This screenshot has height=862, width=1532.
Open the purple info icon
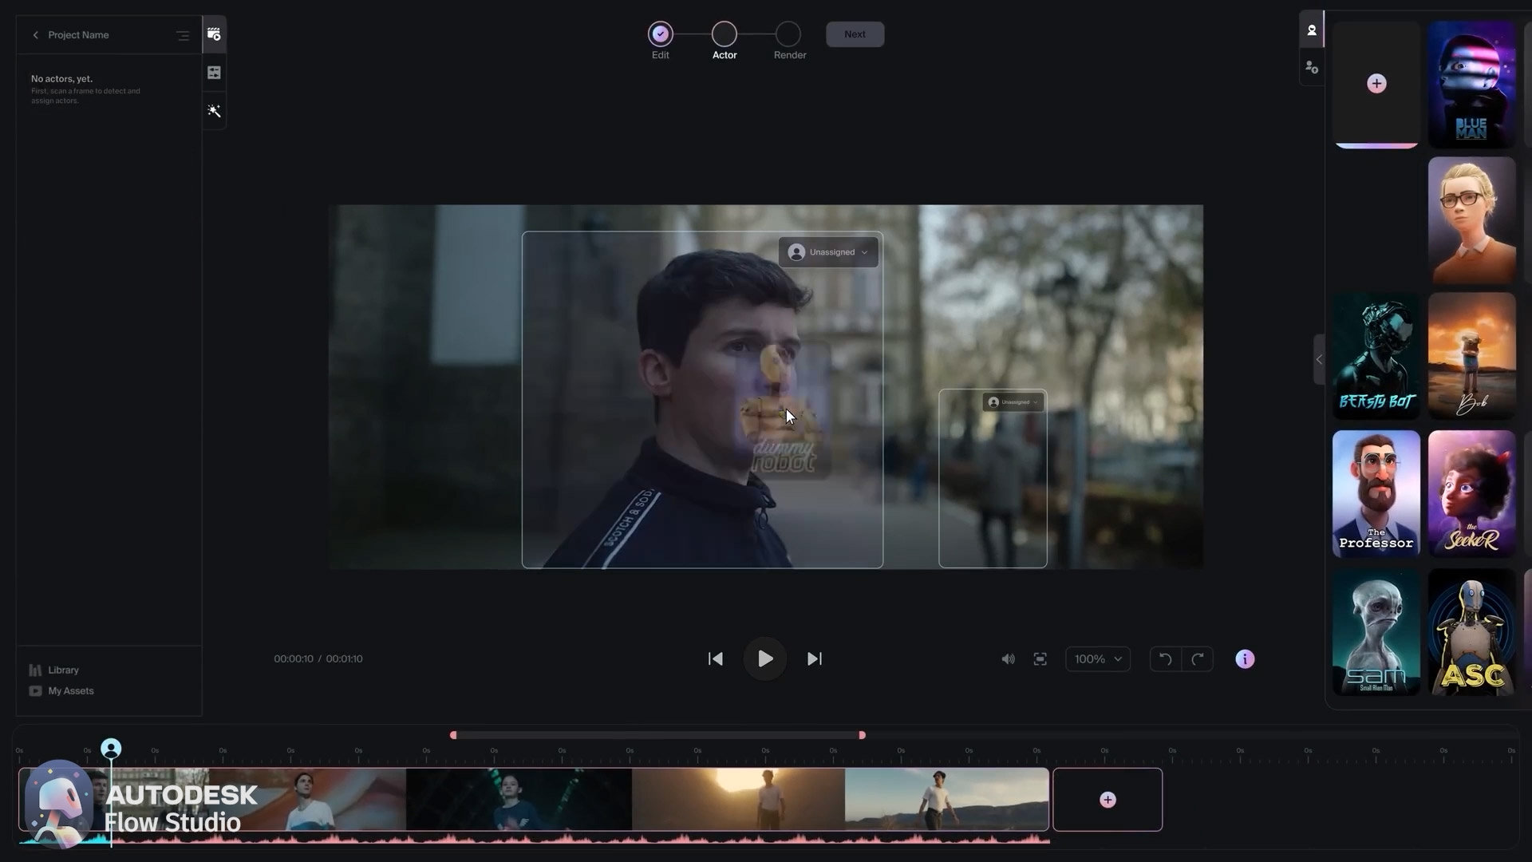1245,659
